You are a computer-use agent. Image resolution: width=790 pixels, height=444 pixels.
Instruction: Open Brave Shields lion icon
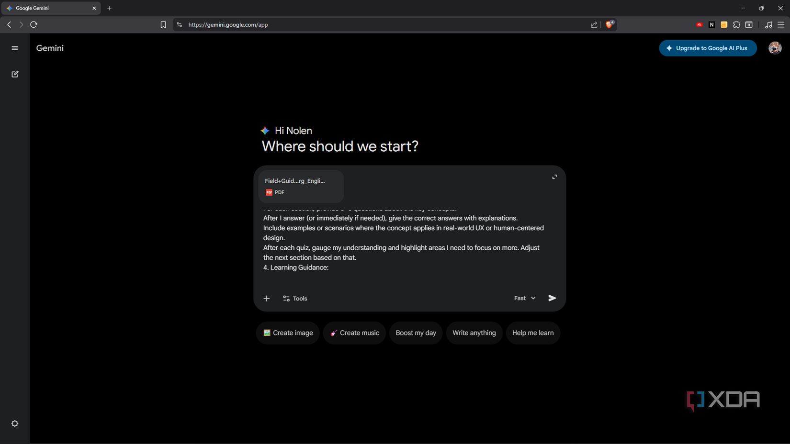coord(609,24)
